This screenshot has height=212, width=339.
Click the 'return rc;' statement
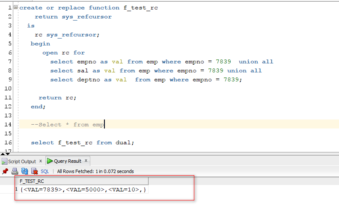coord(57,98)
